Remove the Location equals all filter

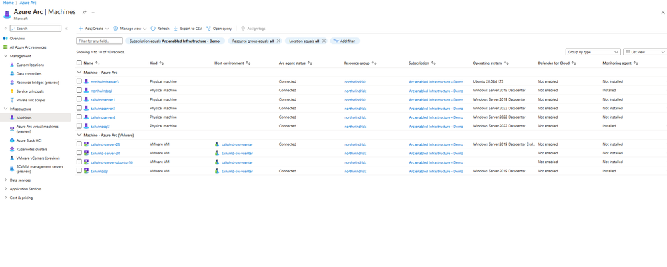pos(324,41)
